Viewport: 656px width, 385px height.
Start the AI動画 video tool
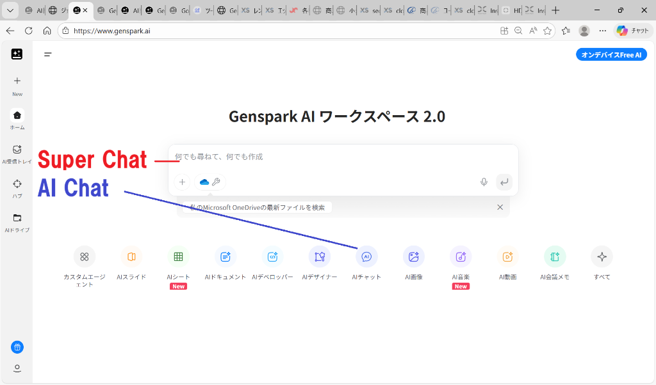[x=507, y=256]
